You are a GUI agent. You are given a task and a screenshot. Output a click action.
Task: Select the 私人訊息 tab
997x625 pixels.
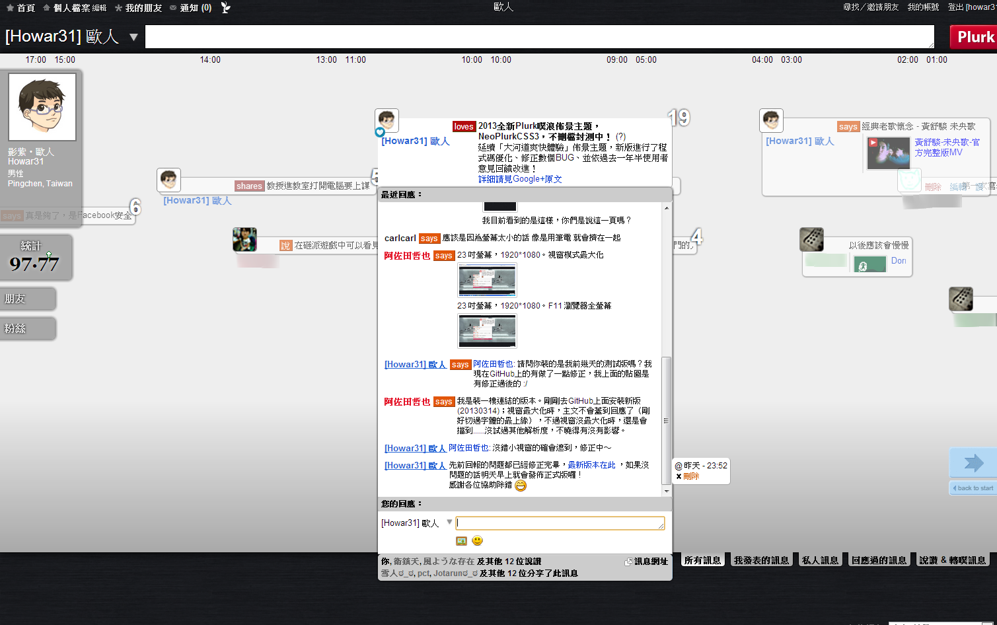point(820,560)
